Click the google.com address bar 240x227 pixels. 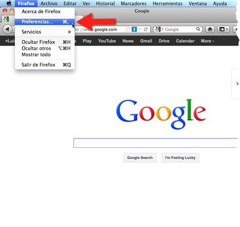100,29
